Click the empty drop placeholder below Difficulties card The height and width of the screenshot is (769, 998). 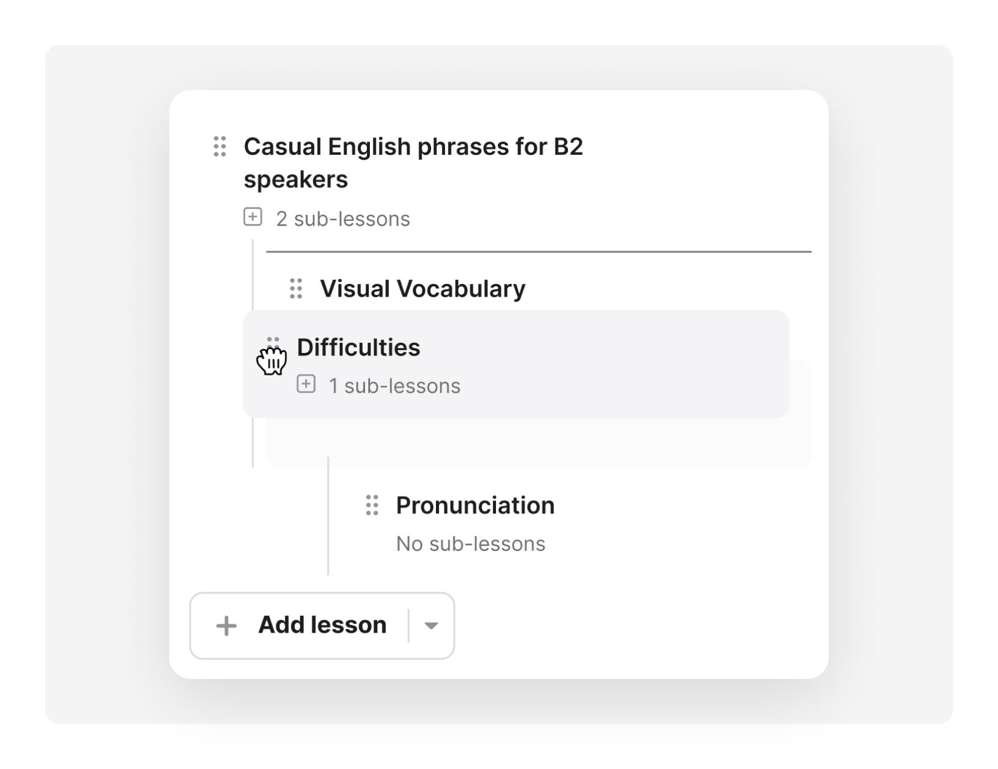[540, 443]
